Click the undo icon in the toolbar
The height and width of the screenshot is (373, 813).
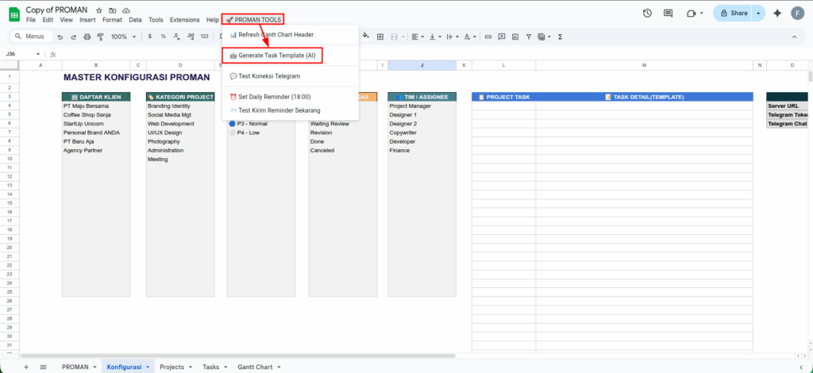pos(60,37)
